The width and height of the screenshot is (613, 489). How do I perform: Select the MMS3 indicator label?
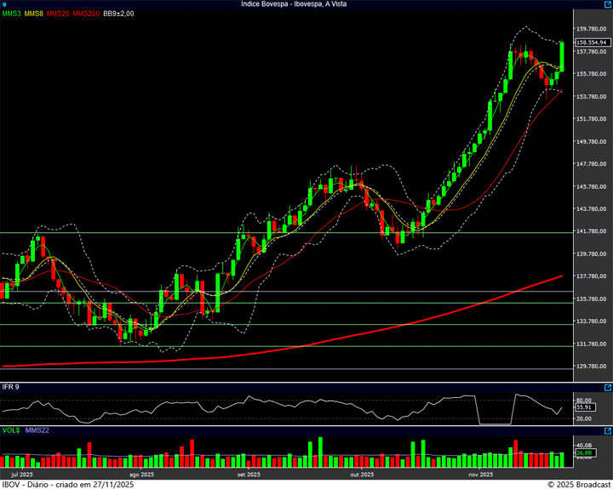[12, 14]
